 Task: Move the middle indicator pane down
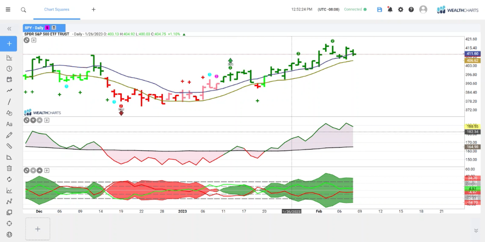point(34,120)
